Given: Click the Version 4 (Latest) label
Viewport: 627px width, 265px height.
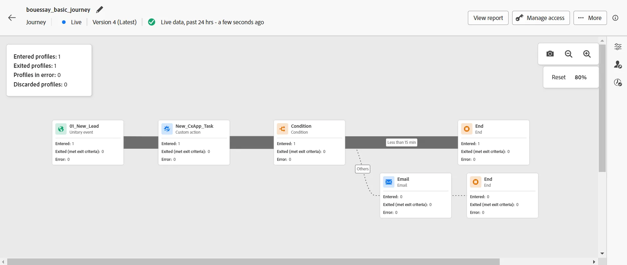Looking at the screenshot, I should tap(115, 22).
